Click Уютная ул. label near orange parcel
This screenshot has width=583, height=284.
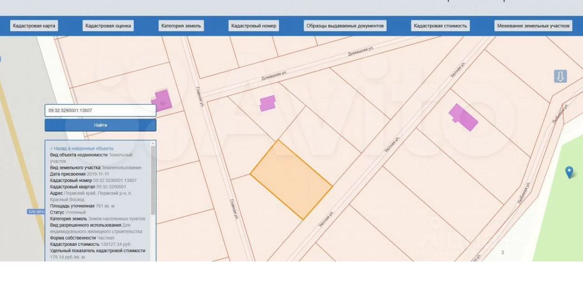(326, 219)
